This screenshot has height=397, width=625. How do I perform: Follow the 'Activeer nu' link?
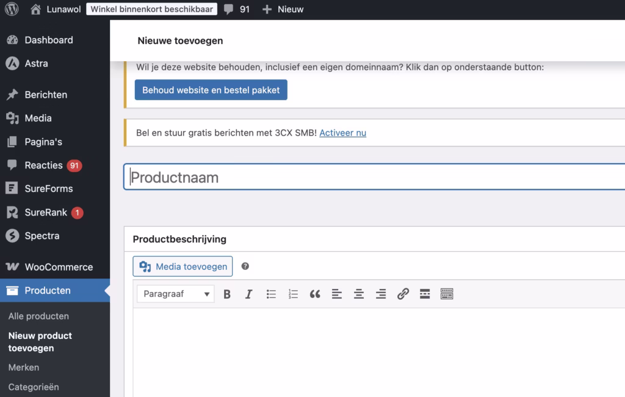343,133
